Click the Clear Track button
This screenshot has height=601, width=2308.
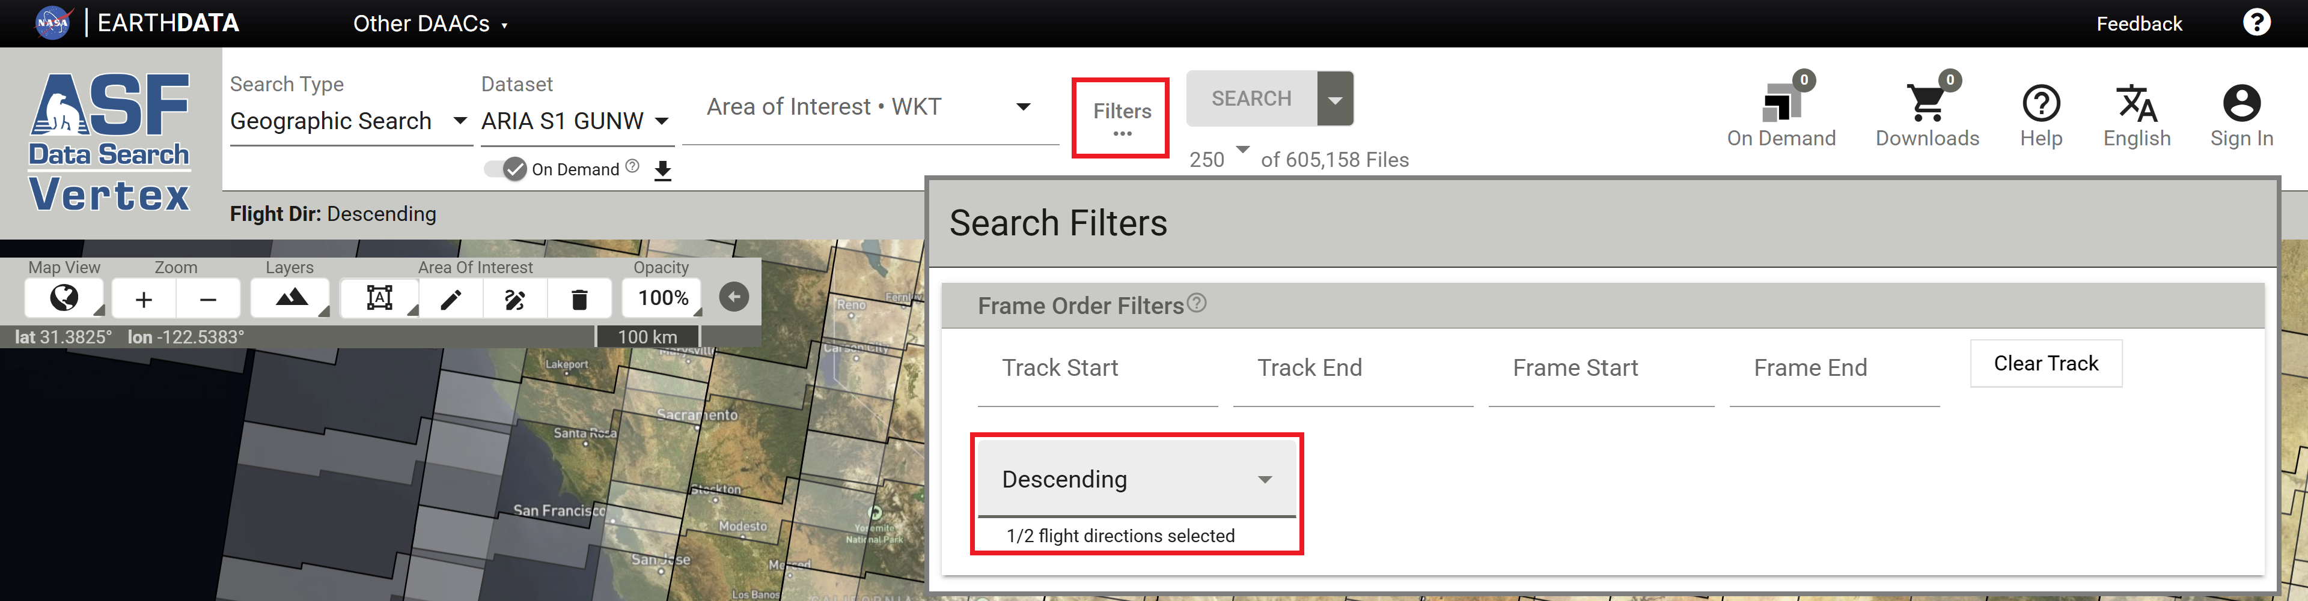click(2045, 363)
